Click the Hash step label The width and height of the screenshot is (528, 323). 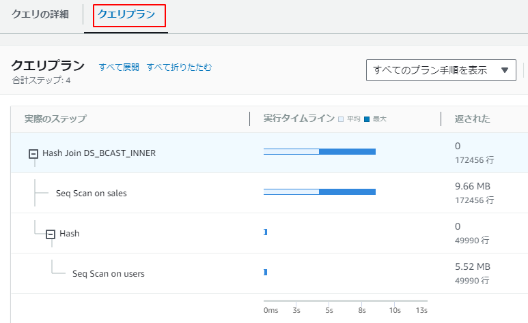[x=69, y=233]
